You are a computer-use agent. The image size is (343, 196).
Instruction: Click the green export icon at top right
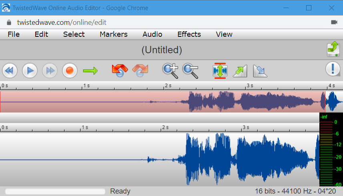click(333, 49)
